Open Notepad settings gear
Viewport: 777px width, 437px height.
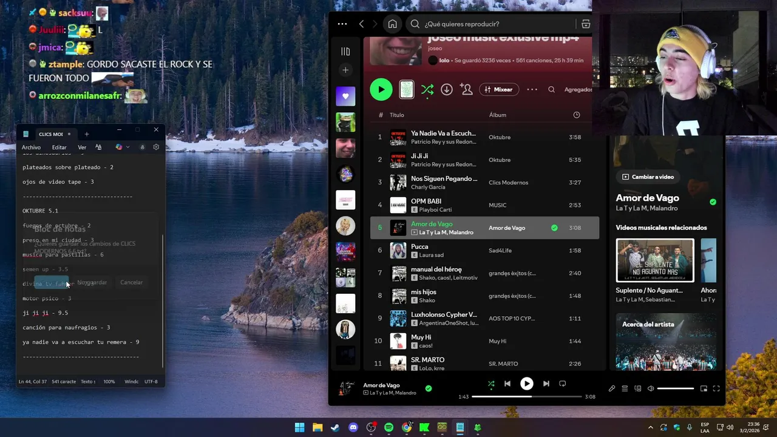point(156,147)
